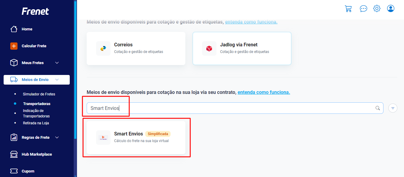This screenshot has width=404, height=177.
Task: Open the chat messages icon
Action: pyautogui.click(x=364, y=8)
